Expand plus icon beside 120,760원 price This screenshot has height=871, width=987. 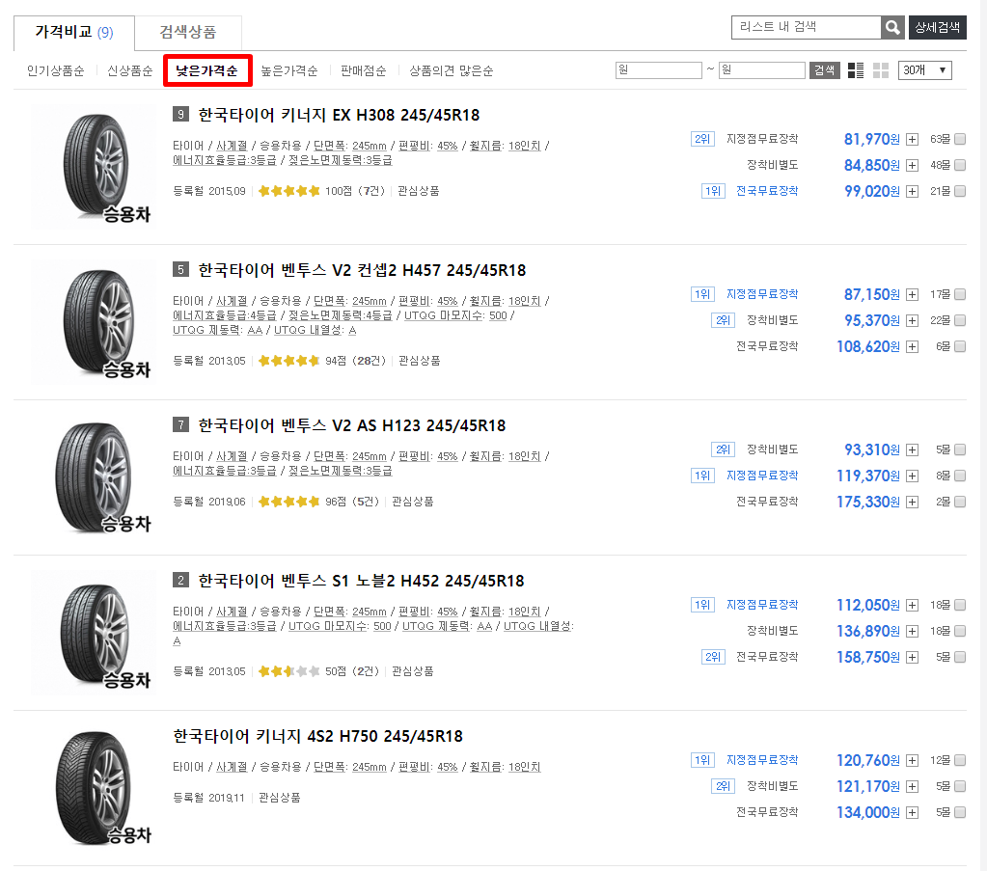pyautogui.click(x=912, y=761)
